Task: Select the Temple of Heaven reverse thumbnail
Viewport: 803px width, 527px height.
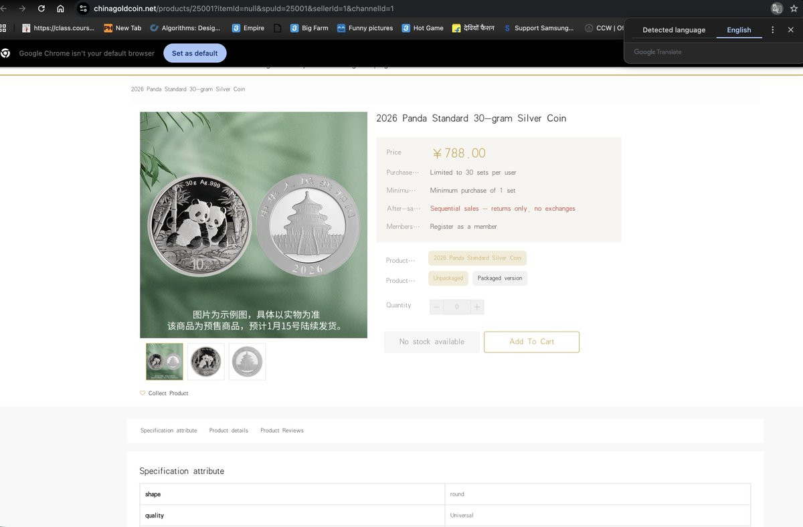Action: tap(247, 362)
